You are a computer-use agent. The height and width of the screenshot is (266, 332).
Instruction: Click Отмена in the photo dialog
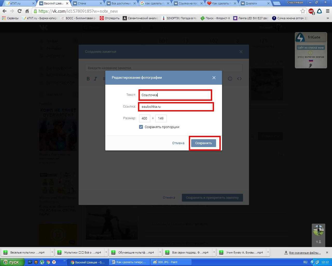[178, 143]
